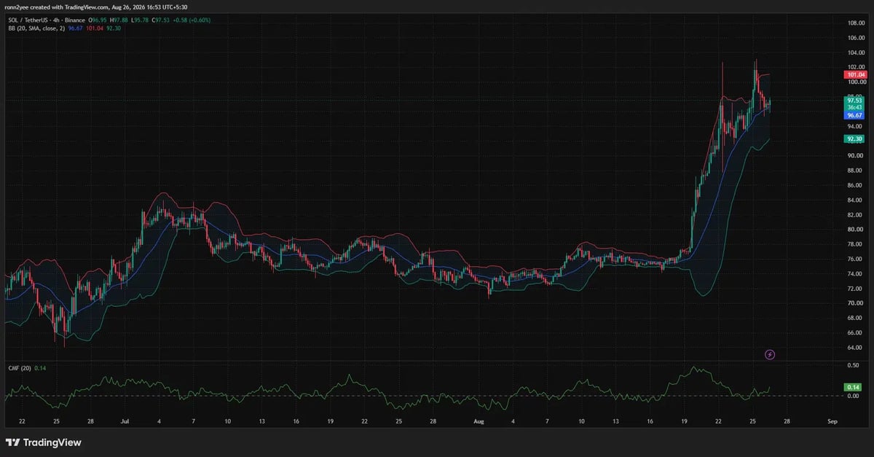
Task: Click the 108.00 price axis label
Action: (856, 23)
